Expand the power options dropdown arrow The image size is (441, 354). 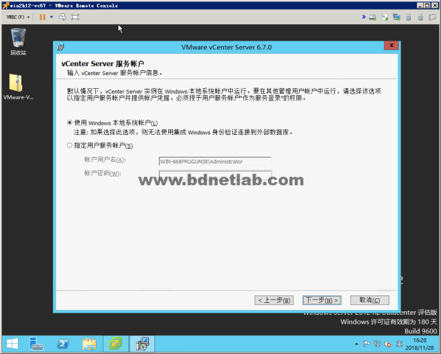click(x=52, y=17)
